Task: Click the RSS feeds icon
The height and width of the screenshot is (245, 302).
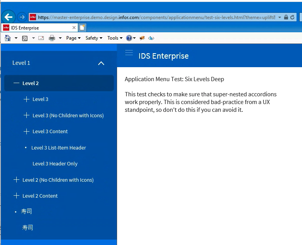Action: 25,38
